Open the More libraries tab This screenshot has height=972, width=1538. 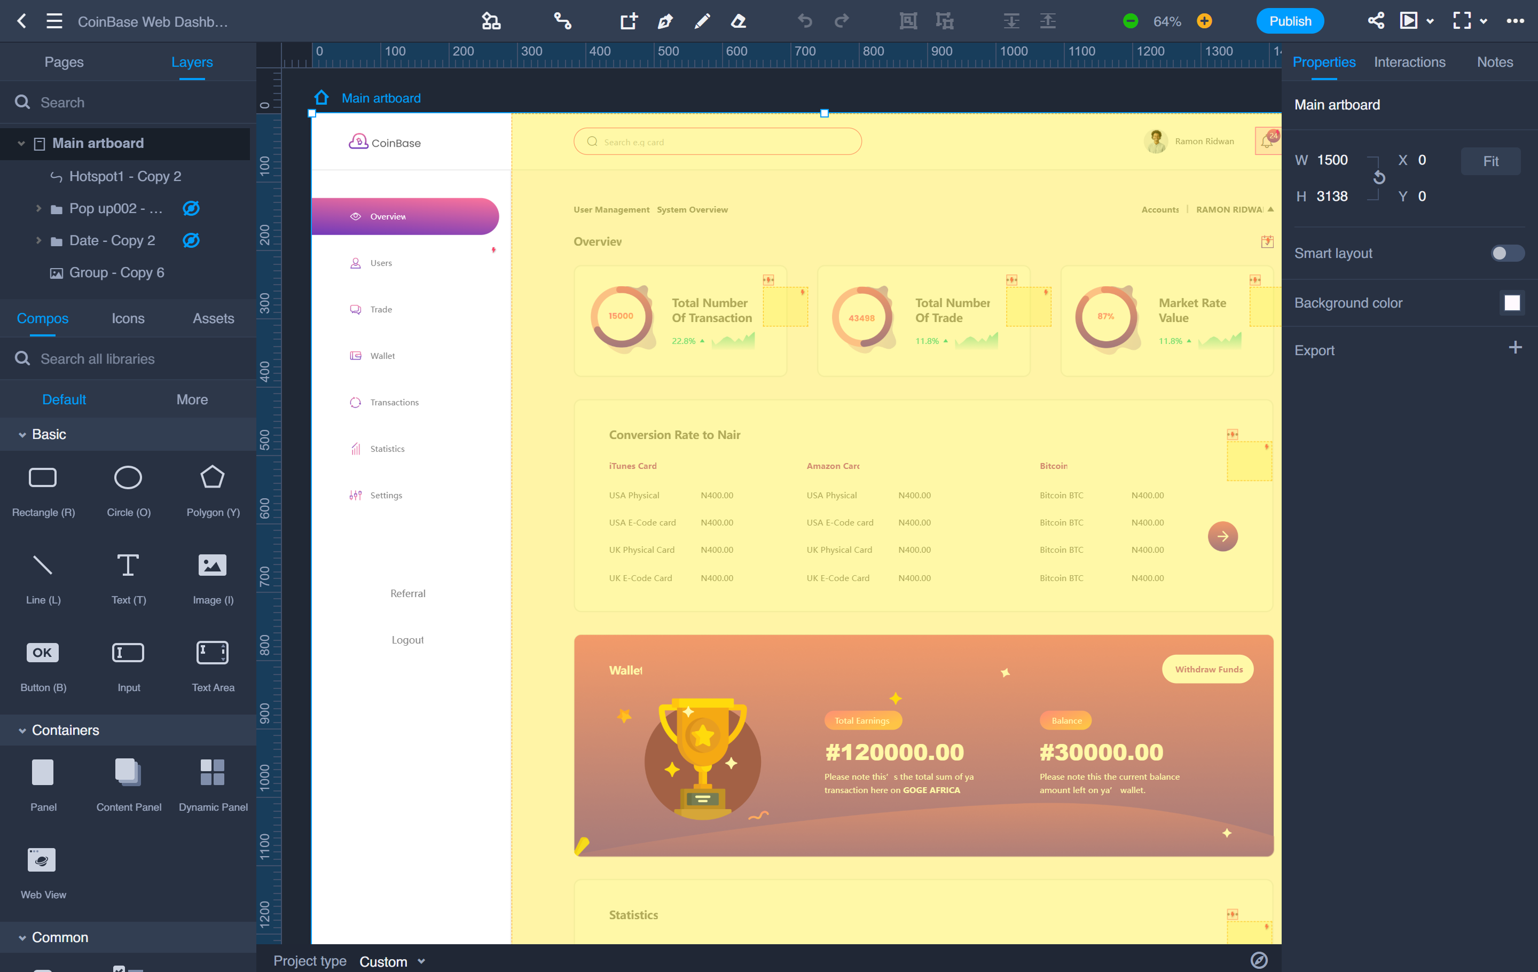[x=192, y=399]
